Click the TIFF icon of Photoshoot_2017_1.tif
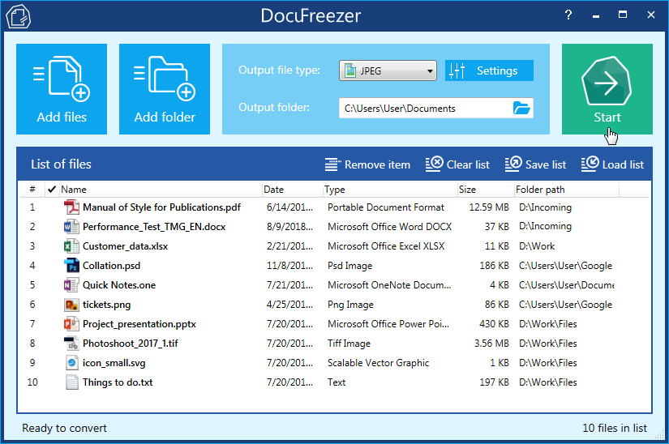 pyautogui.click(x=71, y=344)
